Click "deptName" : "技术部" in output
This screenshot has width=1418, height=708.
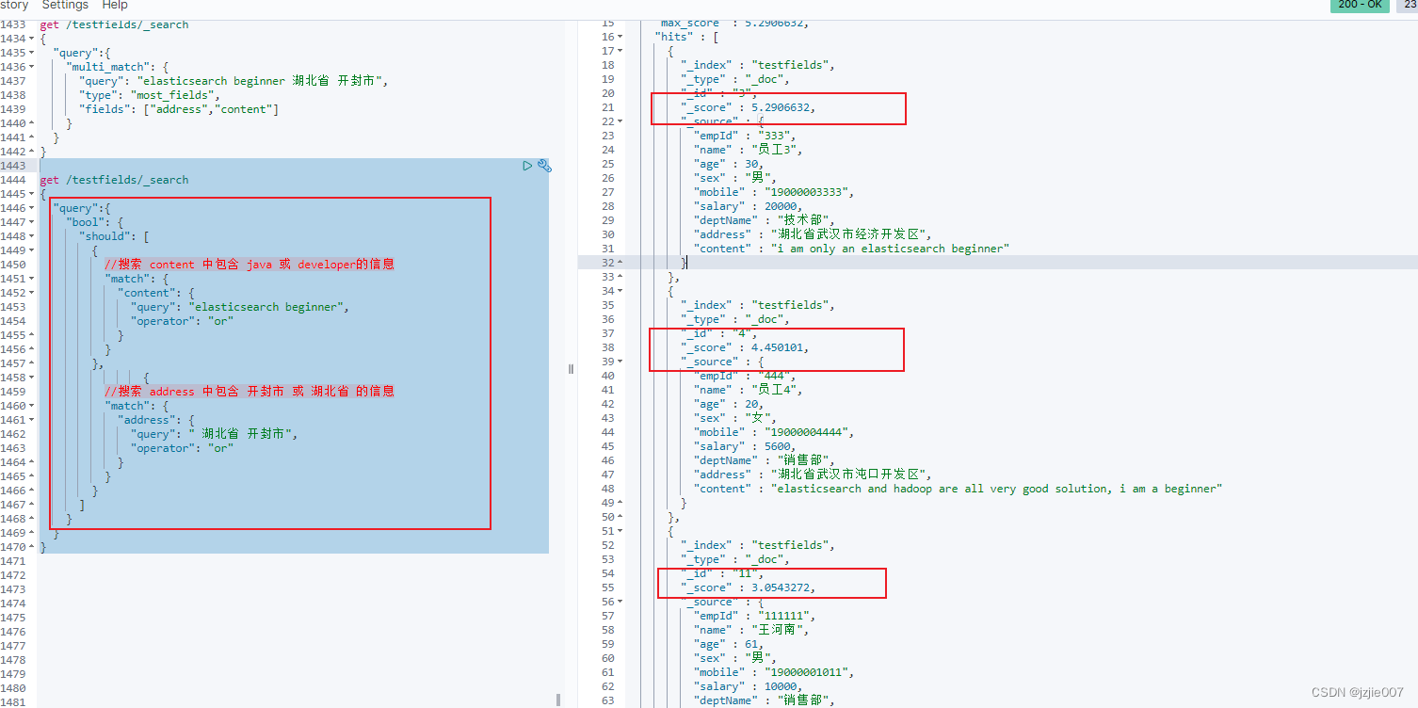(x=765, y=220)
